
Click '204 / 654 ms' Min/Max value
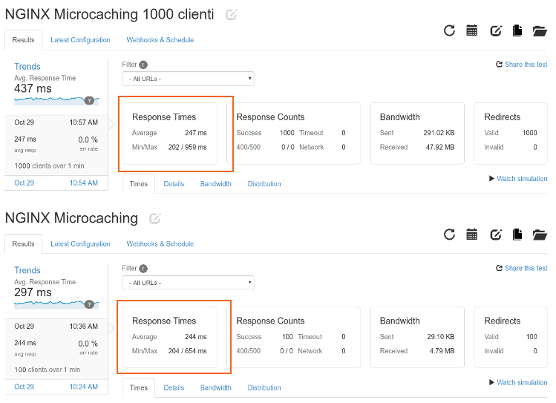pos(187,351)
